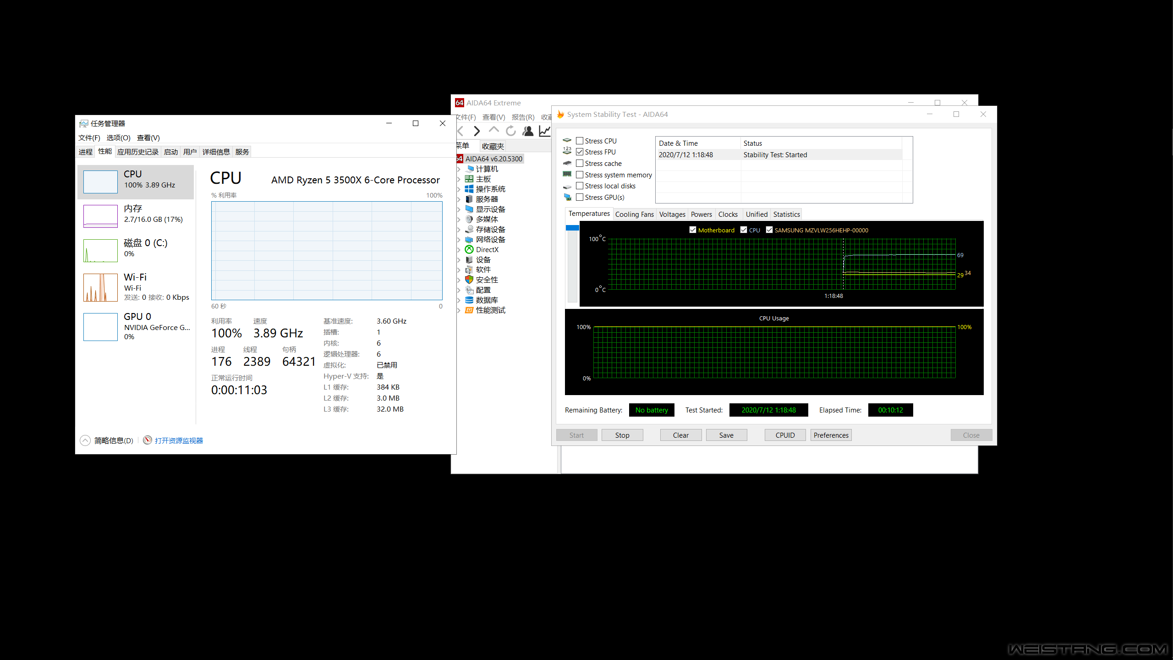Expand the 存储设备 tree node
Image resolution: width=1173 pixels, height=660 pixels.
point(459,230)
